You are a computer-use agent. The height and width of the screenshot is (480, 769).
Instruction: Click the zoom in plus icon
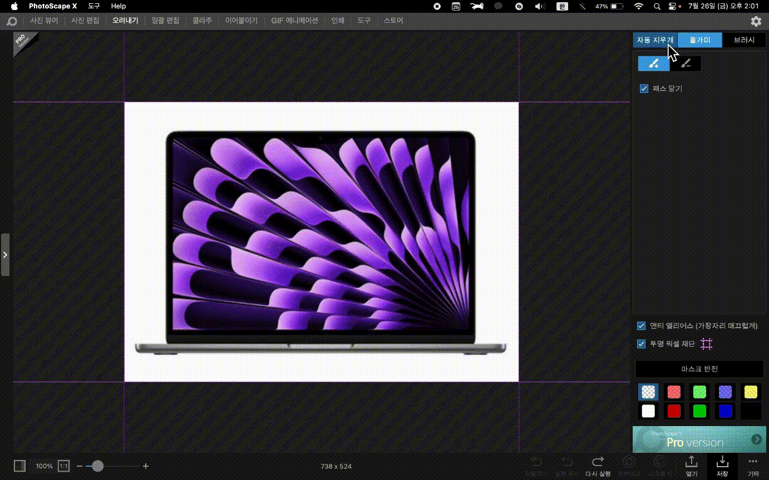pyautogui.click(x=146, y=466)
